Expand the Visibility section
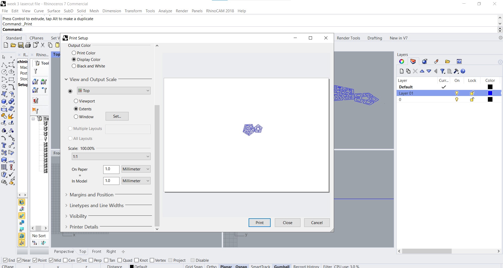Image resolution: width=503 pixels, height=268 pixels. click(66, 216)
